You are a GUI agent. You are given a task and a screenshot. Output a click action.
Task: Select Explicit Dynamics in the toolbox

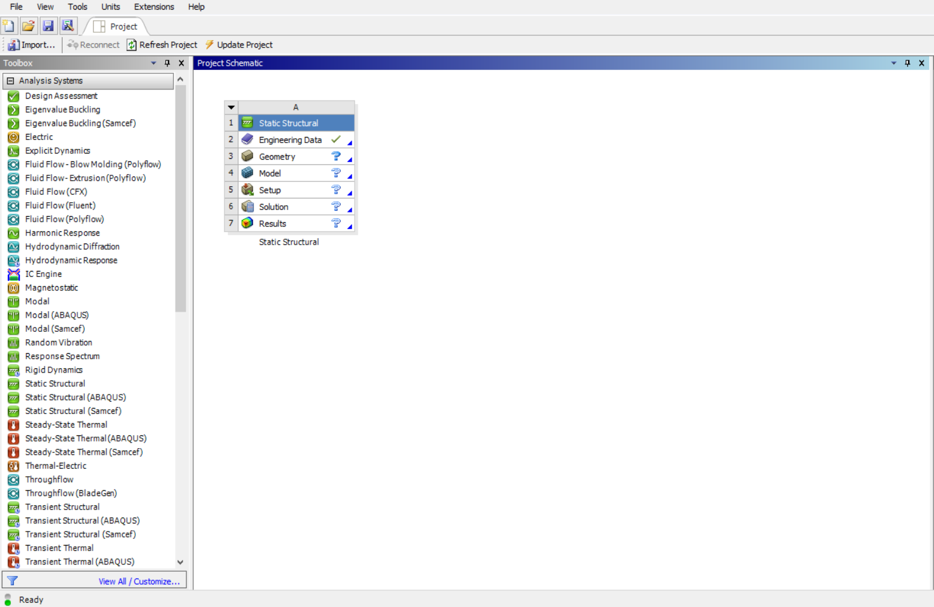pos(58,150)
